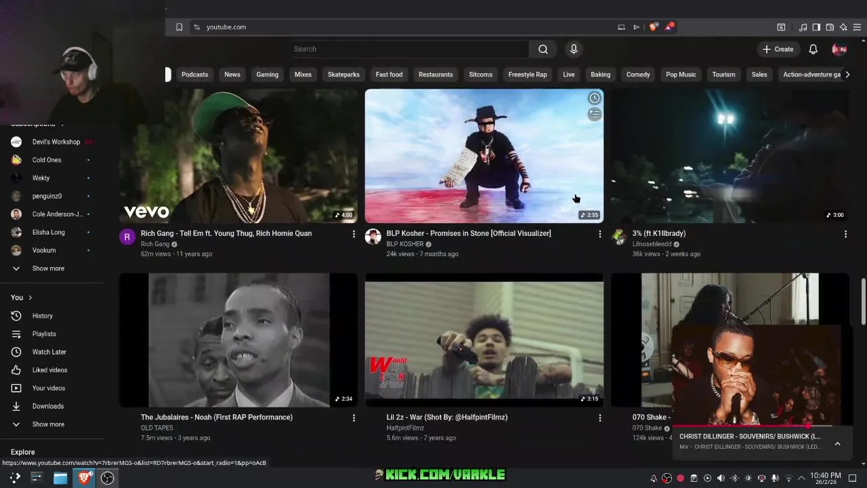
Task: Select the Pop Music filter chip
Action: [681, 75]
